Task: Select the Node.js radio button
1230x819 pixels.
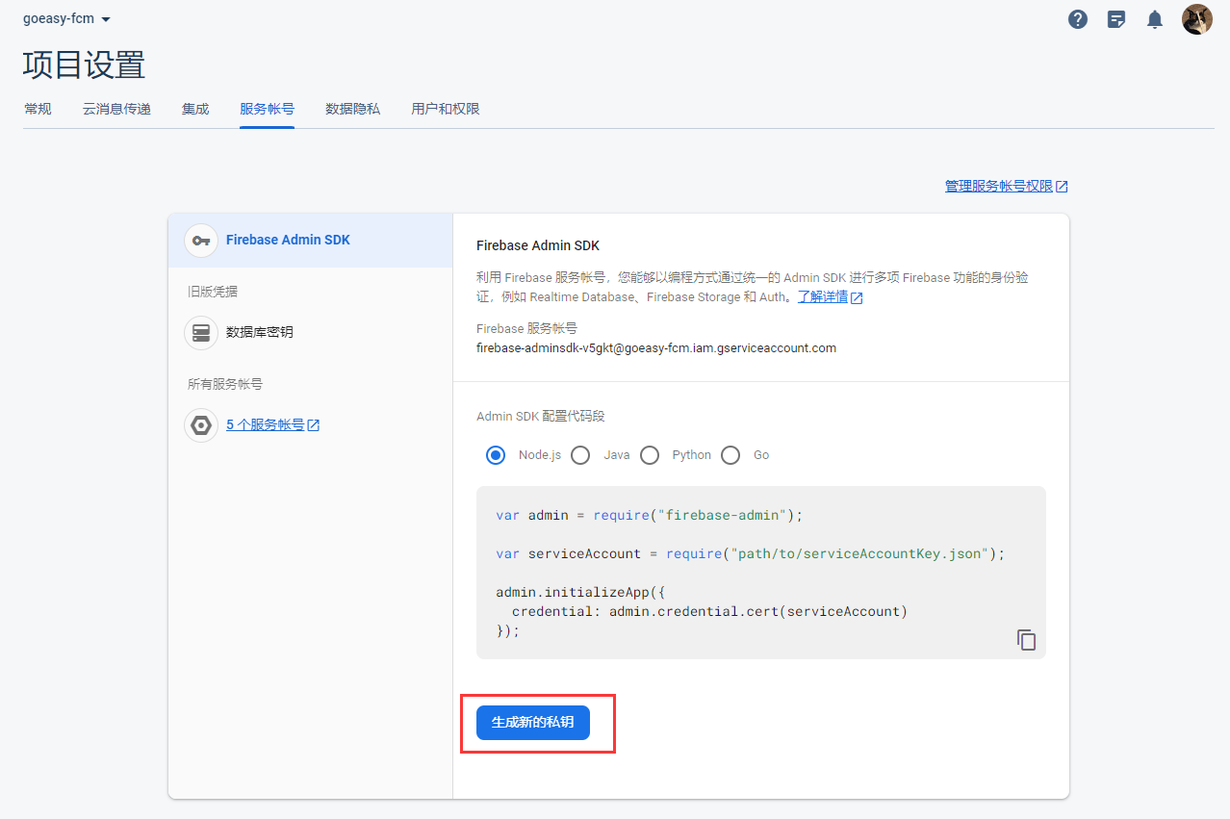Action: tap(496, 455)
